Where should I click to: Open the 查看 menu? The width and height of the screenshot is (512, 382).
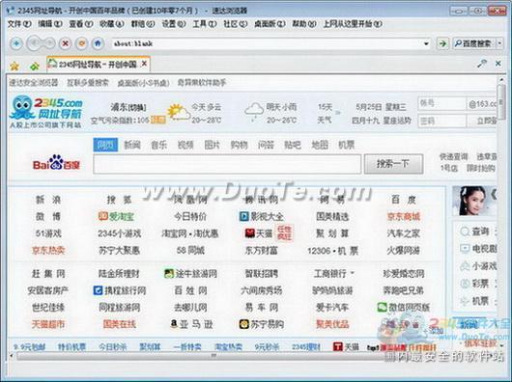pyautogui.click(x=81, y=24)
